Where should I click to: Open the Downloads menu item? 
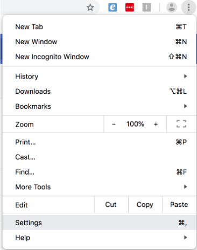99,91
